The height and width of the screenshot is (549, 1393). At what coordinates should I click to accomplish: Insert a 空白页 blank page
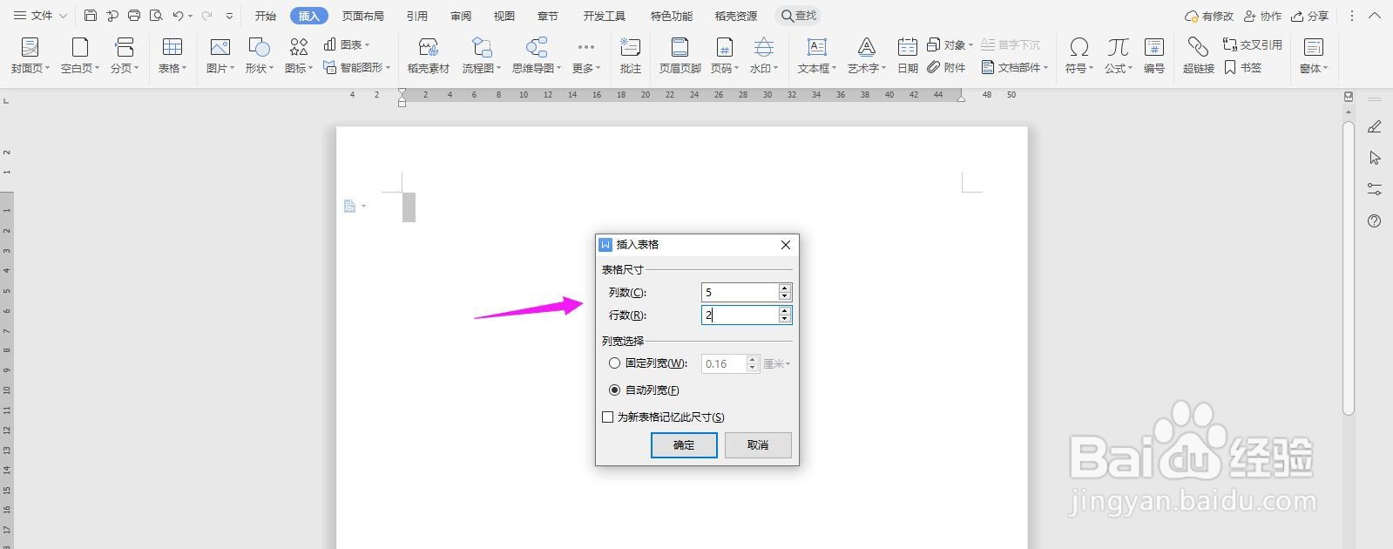pyautogui.click(x=80, y=55)
